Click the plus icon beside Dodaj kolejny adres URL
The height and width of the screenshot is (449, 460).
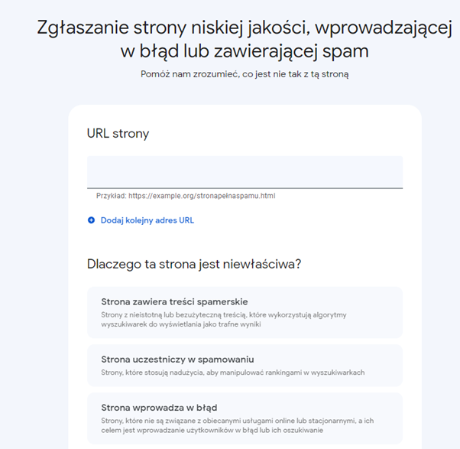coord(92,220)
